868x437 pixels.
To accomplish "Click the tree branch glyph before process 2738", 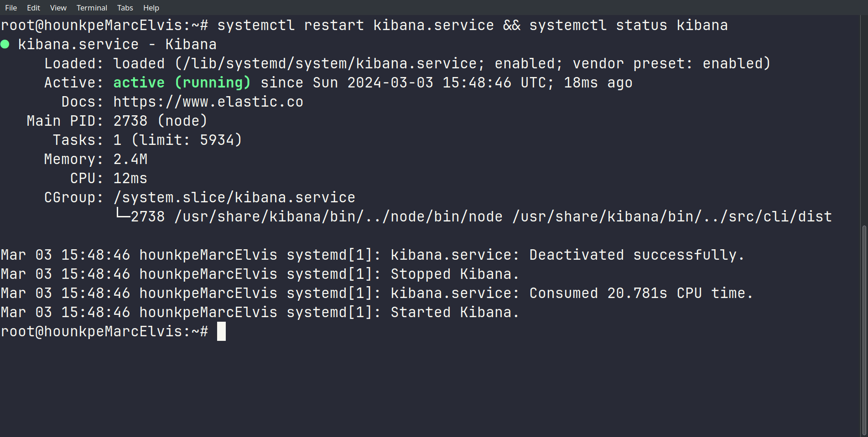I will click(122, 214).
